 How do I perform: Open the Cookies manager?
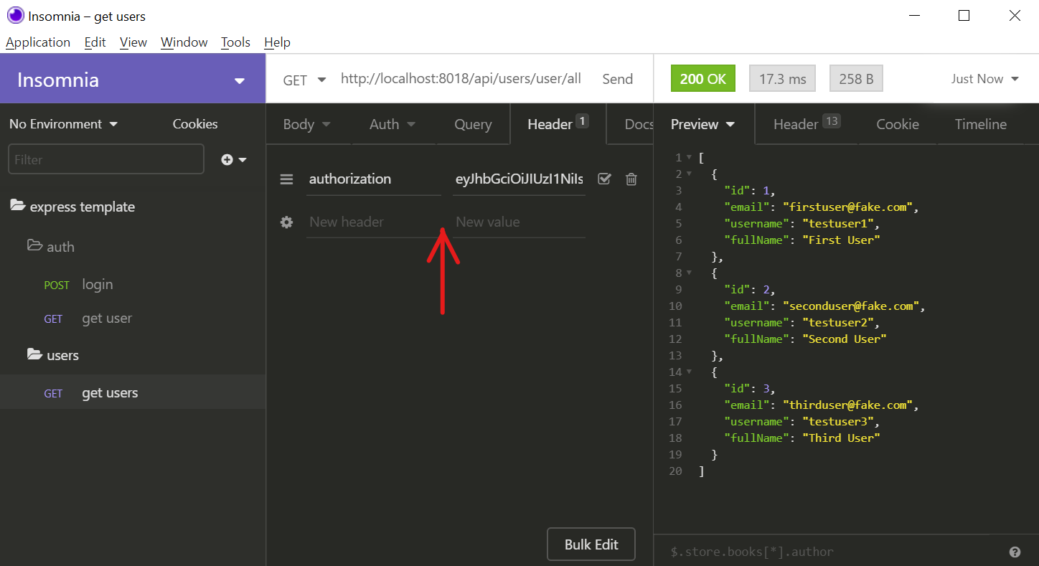[195, 124]
